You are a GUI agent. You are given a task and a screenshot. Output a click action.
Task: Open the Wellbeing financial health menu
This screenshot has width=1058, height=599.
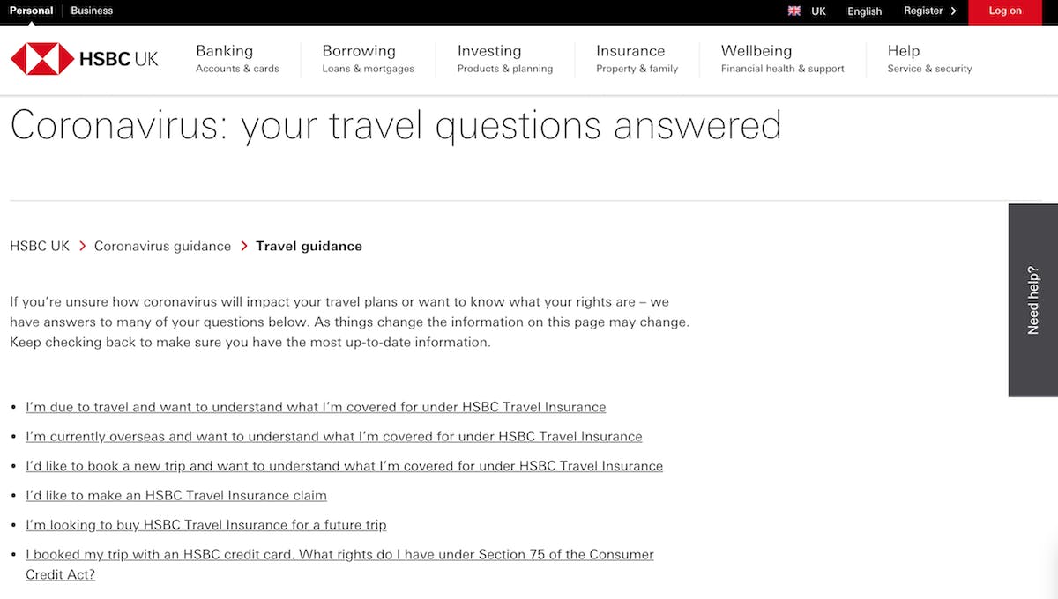point(782,59)
